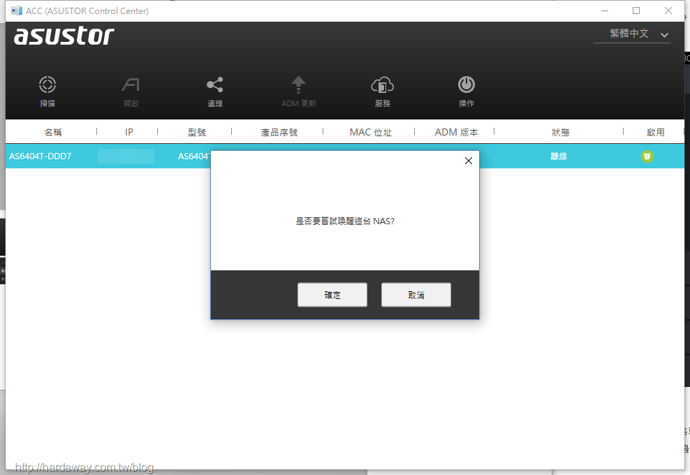This screenshot has width=690, height=475.
Task: Click the asustor logo
Action: [64, 36]
